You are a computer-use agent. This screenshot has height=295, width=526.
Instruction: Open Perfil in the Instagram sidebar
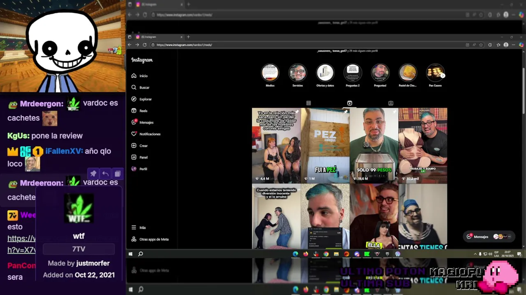[x=139, y=169]
